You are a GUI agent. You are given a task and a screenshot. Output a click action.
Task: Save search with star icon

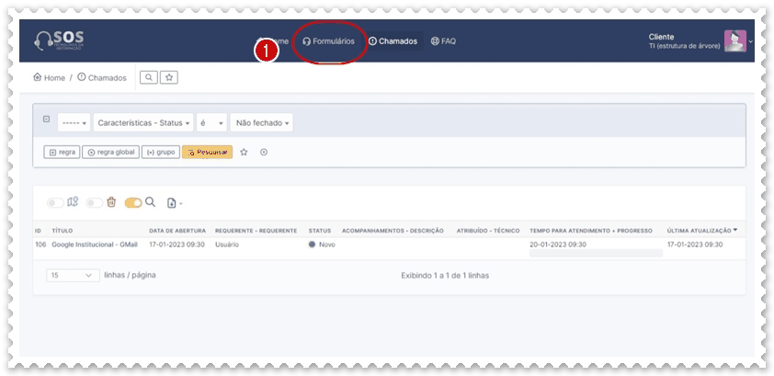point(245,153)
